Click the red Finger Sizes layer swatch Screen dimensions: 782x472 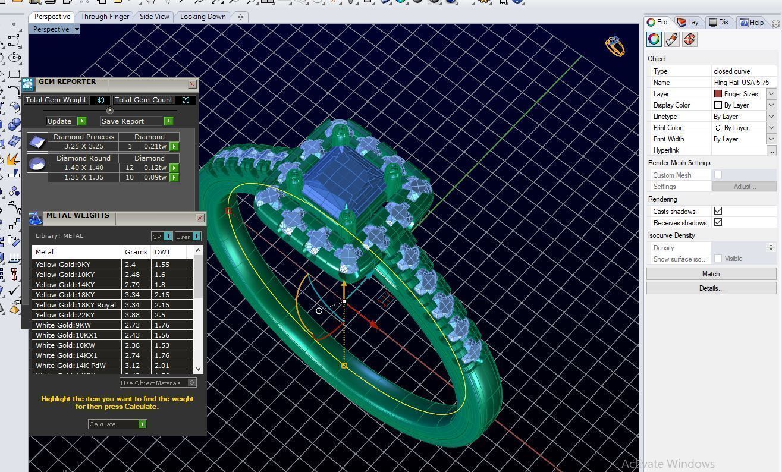click(x=718, y=94)
